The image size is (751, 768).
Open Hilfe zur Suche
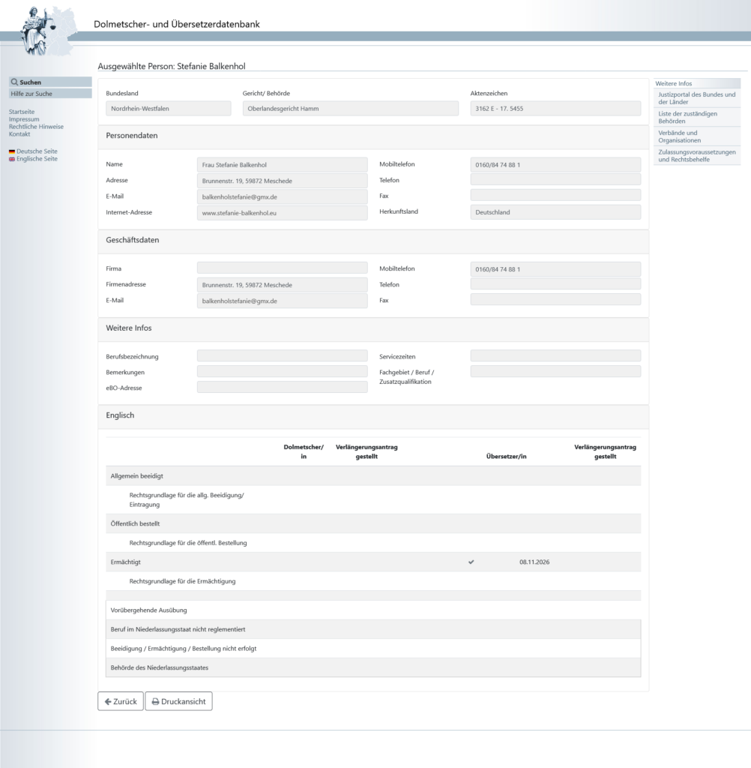50,94
